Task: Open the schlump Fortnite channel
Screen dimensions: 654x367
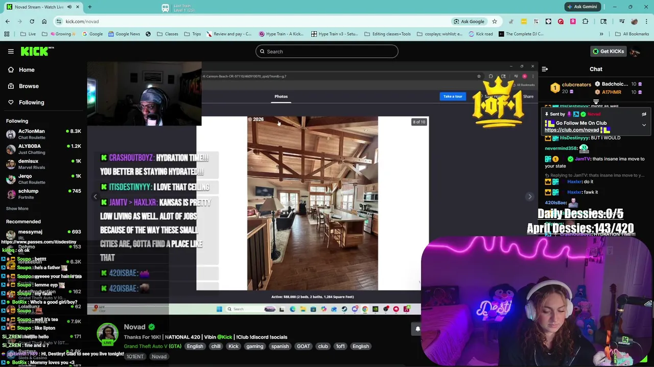Action: pyautogui.click(x=43, y=194)
